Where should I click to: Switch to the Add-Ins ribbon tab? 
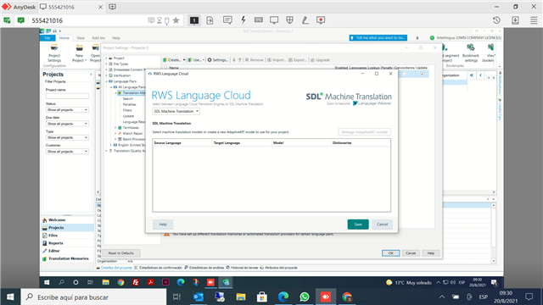[98, 38]
